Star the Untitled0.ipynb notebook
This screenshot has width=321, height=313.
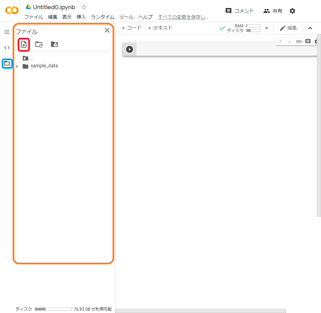84,7
